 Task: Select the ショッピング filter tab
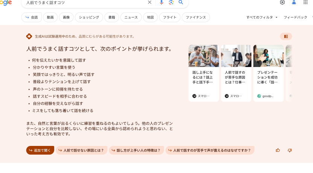click(89, 17)
